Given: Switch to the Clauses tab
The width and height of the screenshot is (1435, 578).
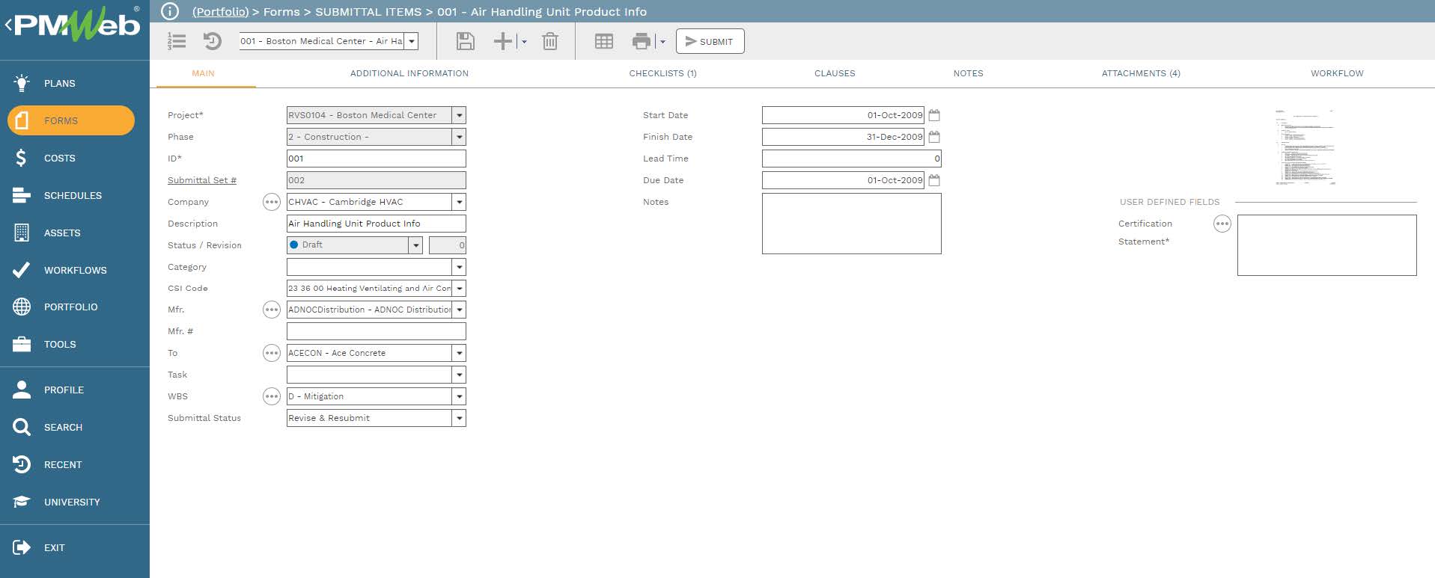Looking at the screenshot, I should tap(835, 73).
